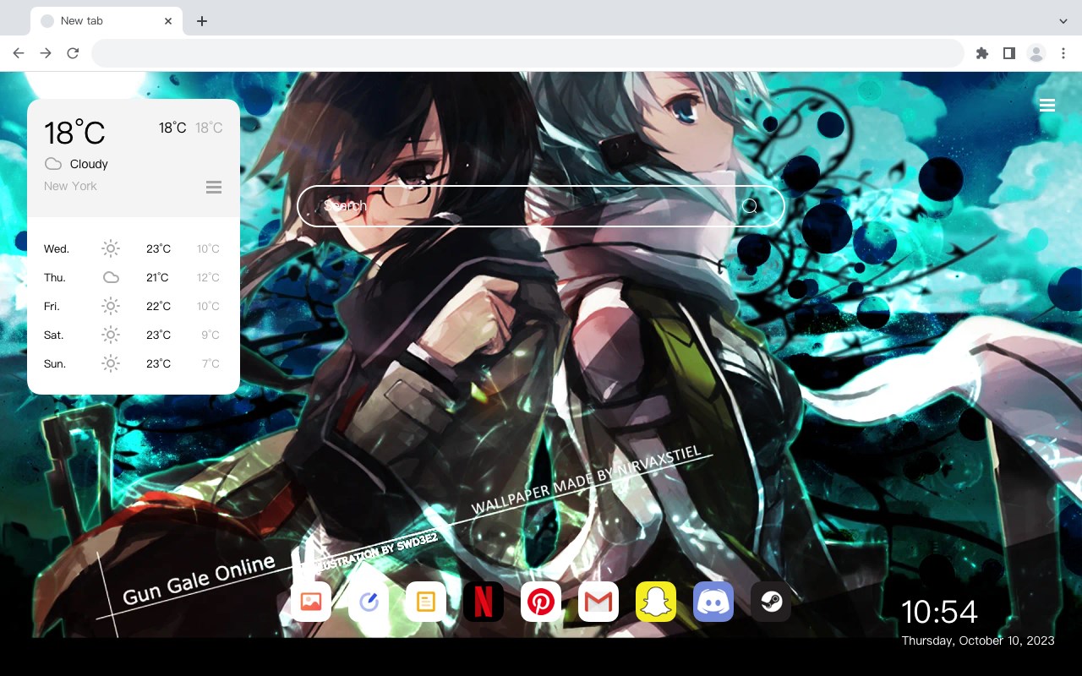Open the Snapchat shortcut
The image size is (1082, 676).
pyautogui.click(x=656, y=602)
